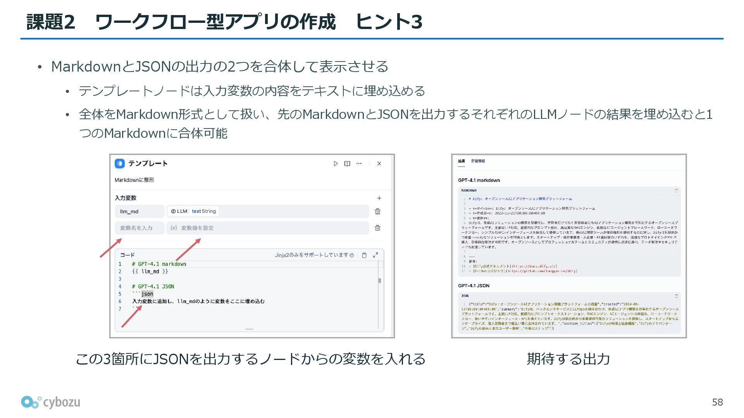Screen dimensions: 744x418
Task: Click the Jinja2 support help icon
Action: tap(352, 255)
